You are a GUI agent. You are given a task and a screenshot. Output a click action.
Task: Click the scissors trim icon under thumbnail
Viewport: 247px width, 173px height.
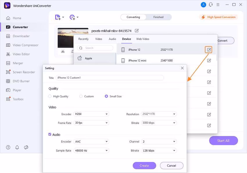63,51
